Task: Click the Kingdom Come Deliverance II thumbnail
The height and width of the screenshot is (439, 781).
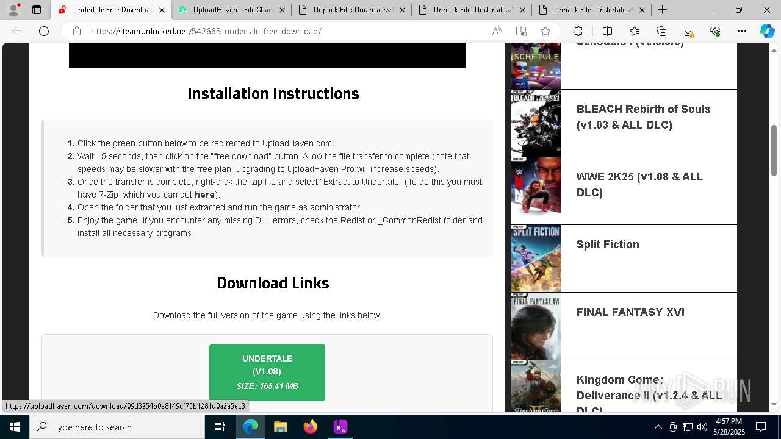Action: point(536,387)
